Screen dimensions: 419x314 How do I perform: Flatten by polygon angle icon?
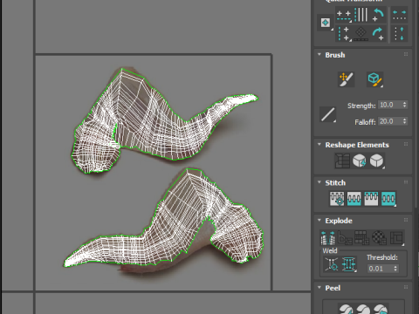point(345,238)
